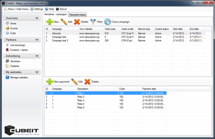Click the Cubeit logo in sidebar
The height and width of the screenshot is (139, 215).
pyautogui.click(x=21, y=130)
